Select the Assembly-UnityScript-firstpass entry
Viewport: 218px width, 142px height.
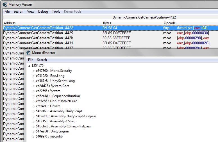click(x=73, y=116)
